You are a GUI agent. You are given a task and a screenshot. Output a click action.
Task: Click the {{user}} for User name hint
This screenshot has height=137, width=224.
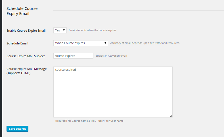(x=110, y=121)
